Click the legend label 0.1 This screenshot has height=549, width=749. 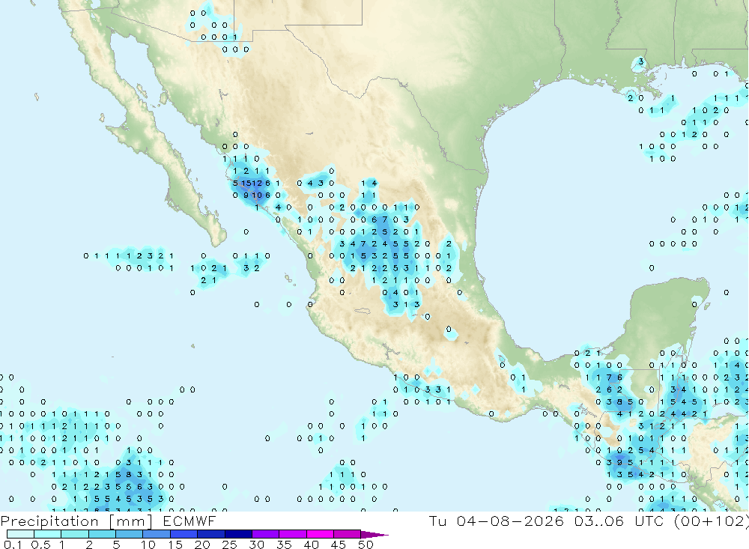pyautogui.click(x=13, y=545)
